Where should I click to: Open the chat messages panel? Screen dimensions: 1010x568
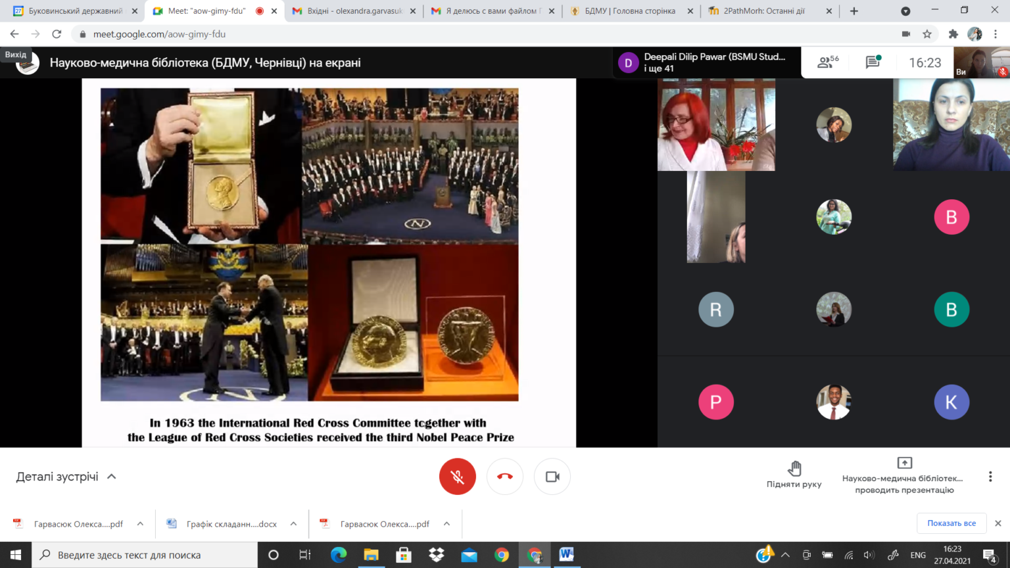[x=873, y=62]
